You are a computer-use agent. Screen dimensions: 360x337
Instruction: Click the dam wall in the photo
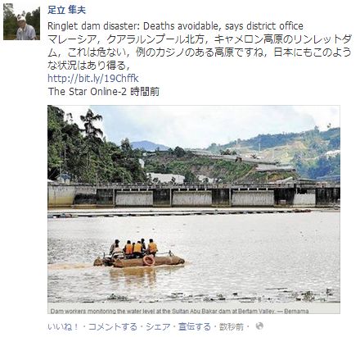[194, 195]
